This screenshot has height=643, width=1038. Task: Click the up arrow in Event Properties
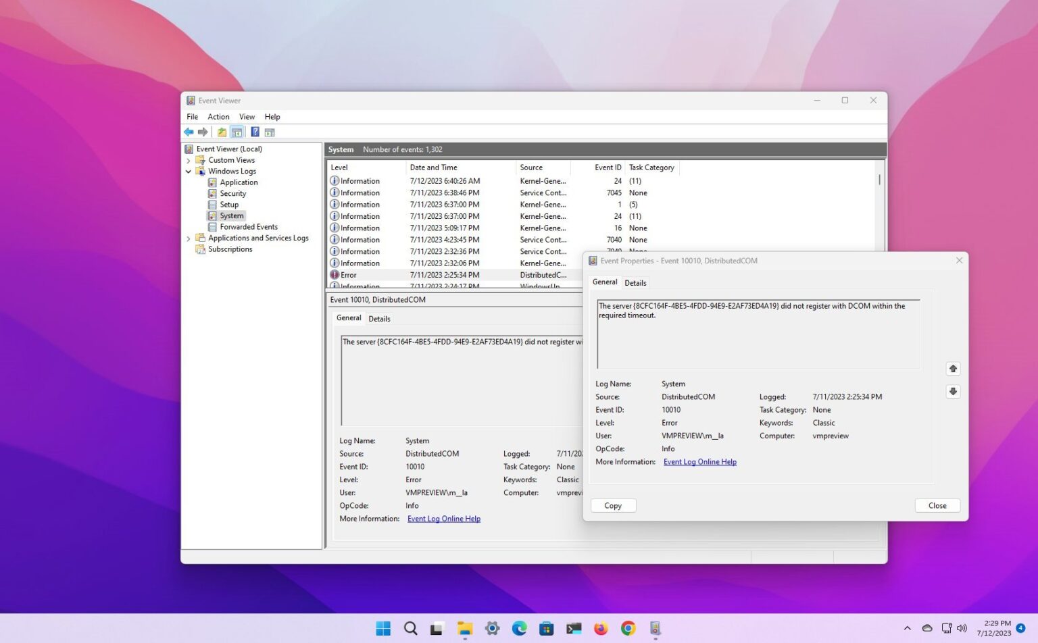pyautogui.click(x=953, y=369)
